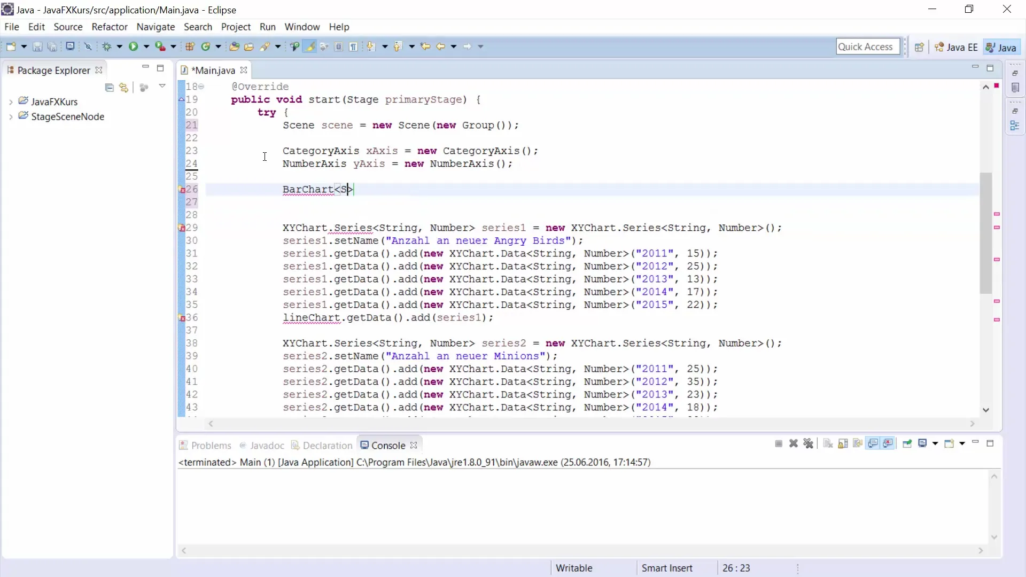Click the fold toggle at line 18
The height and width of the screenshot is (577, 1026).
(x=201, y=87)
